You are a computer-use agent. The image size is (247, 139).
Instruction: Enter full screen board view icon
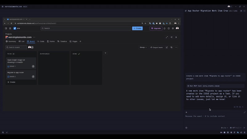(167, 37)
